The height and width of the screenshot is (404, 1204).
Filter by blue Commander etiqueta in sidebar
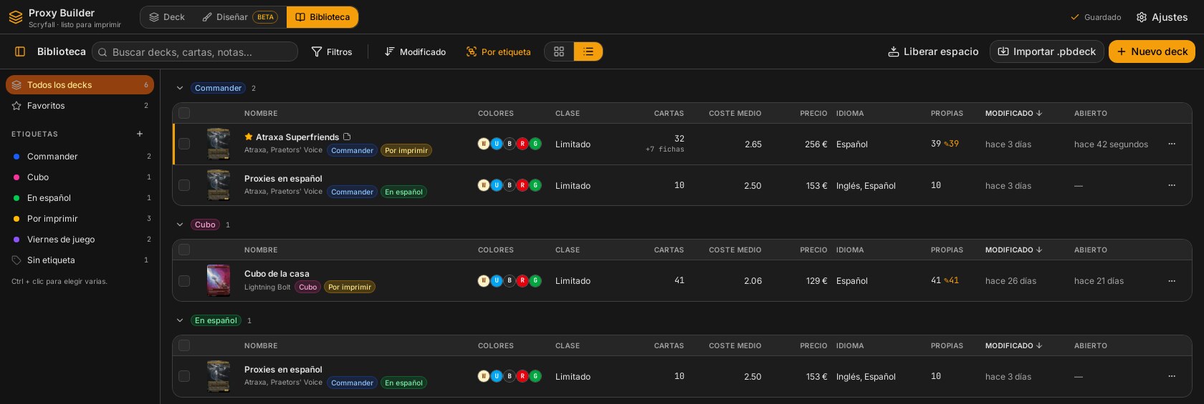tap(80, 157)
